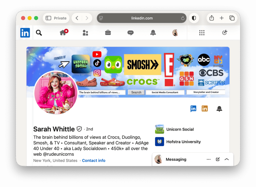
Task: Toggle Safari sidebar button
Action: (48, 18)
